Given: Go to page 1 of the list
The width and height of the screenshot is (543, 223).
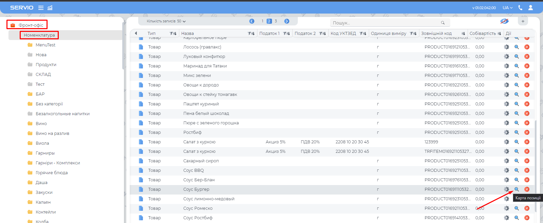Looking at the screenshot, I should [263, 21].
